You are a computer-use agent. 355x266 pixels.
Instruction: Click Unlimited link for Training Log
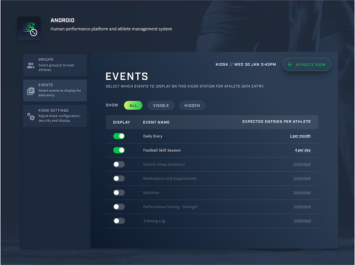302,221
